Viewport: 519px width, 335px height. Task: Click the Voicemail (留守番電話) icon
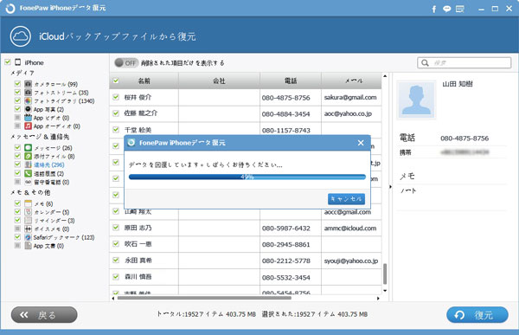[x=29, y=182]
